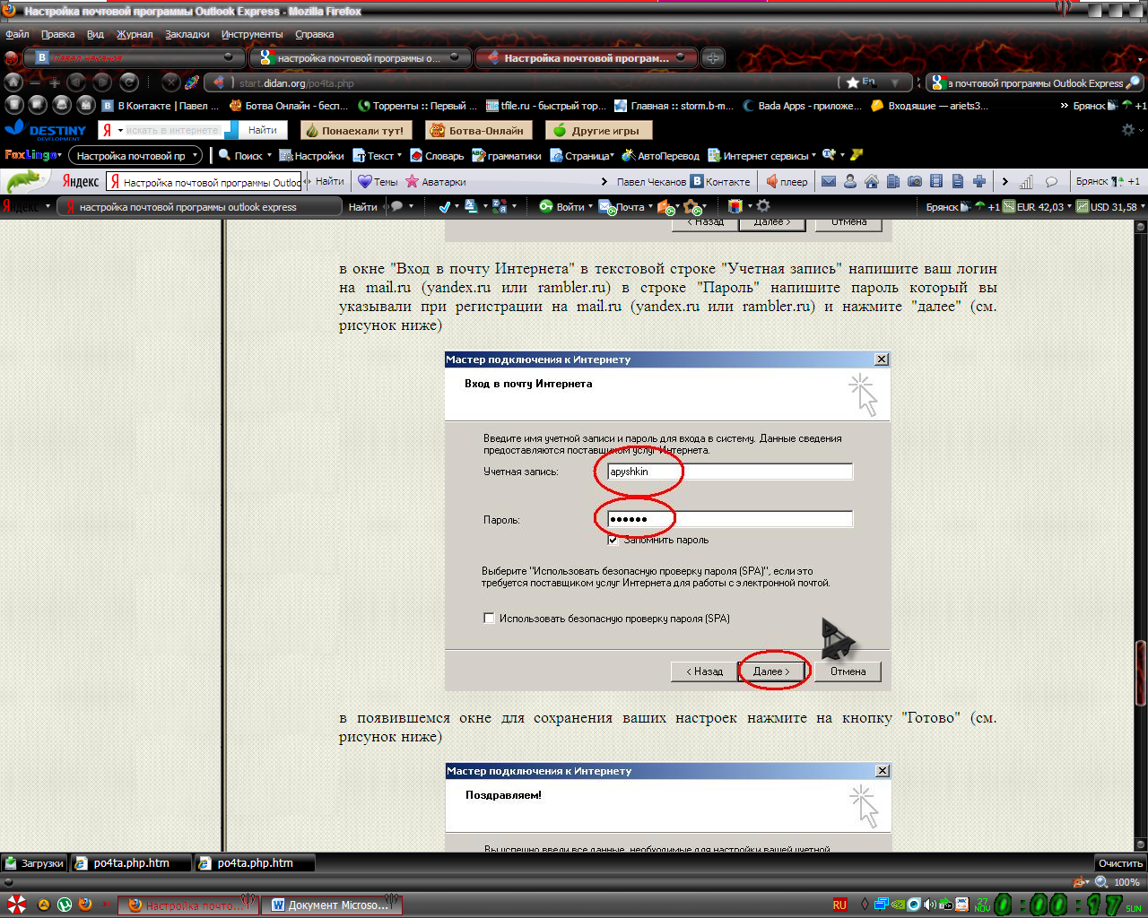Expand the Yandex bar Войти dropdown
Image resolution: width=1148 pixels, height=918 pixels.
coord(590,206)
